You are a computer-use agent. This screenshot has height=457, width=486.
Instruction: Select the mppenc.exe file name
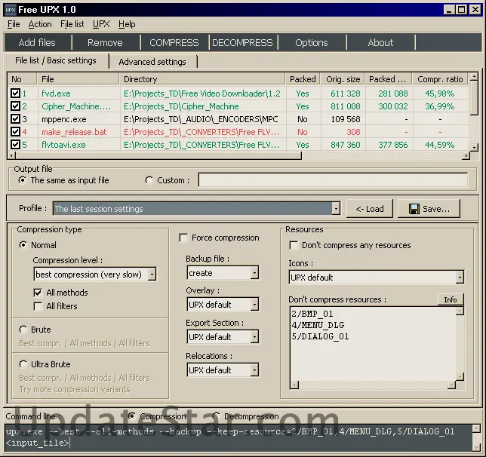click(64, 119)
